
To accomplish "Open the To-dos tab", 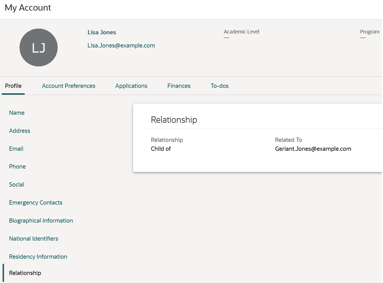I will 219,86.
